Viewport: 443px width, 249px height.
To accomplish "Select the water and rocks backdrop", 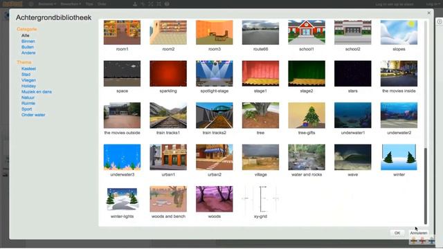I will pos(307,157).
